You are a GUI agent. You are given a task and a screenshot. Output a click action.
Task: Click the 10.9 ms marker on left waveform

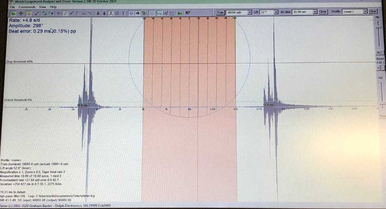[82, 105]
